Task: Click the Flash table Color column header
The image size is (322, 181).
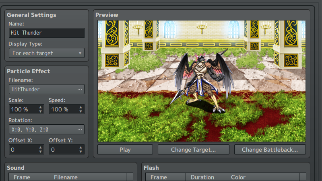Action: point(262,177)
